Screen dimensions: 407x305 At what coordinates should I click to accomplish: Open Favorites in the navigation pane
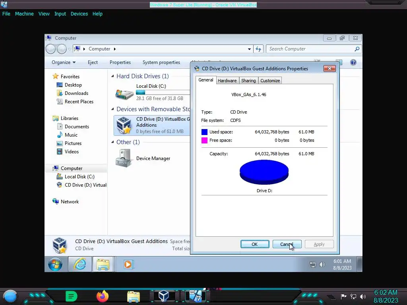click(70, 77)
